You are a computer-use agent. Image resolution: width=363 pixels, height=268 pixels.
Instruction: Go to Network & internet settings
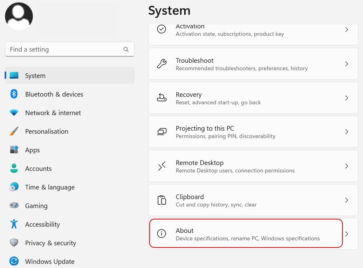pos(70,113)
